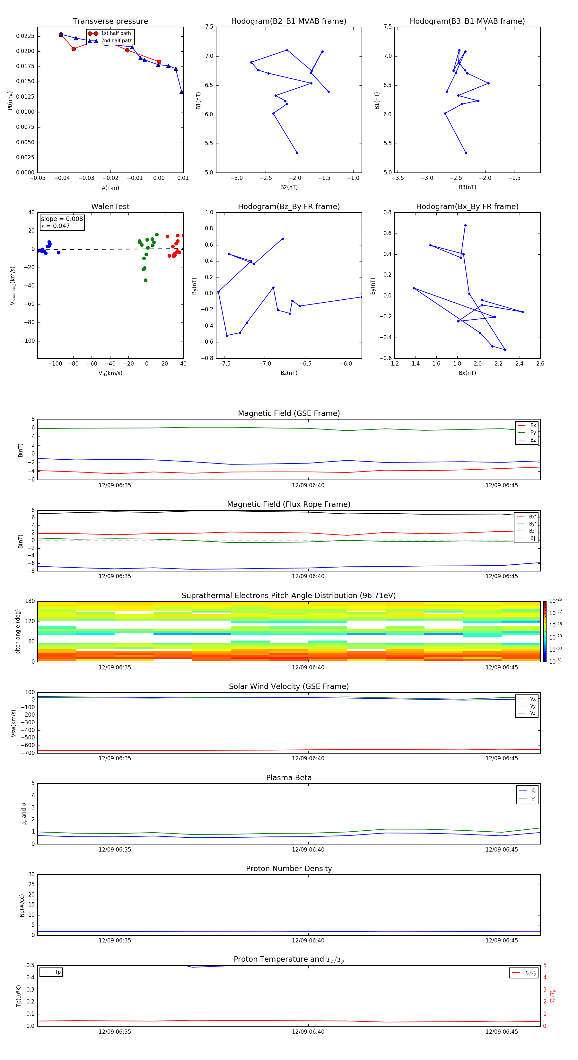This screenshot has height=1060, width=578.
Task: Click '12/09 06:35' under the Proton Number Density plot
Action: [115, 941]
